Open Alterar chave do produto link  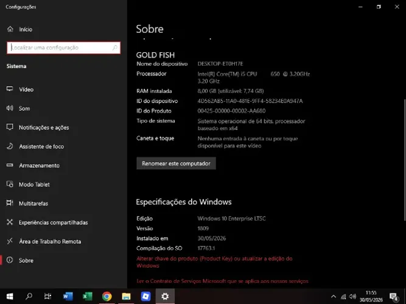pos(214,262)
